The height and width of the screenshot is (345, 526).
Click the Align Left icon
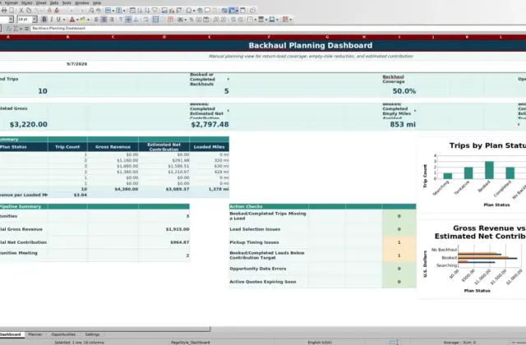(x=96, y=20)
